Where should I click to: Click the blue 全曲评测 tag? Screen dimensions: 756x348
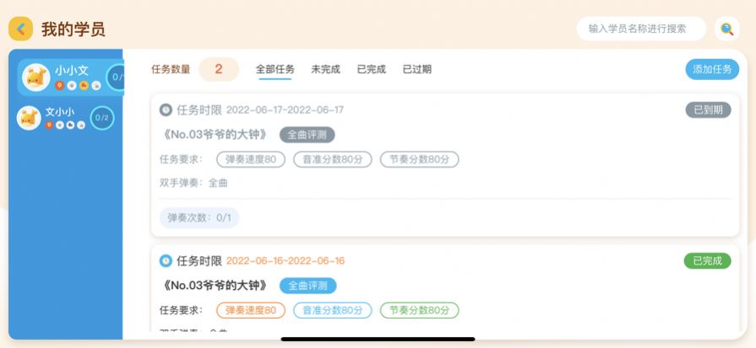pyautogui.click(x=307, y=286)
